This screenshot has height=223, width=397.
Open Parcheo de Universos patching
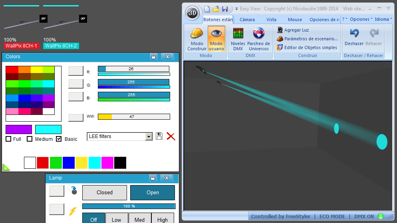pos(258,39)
